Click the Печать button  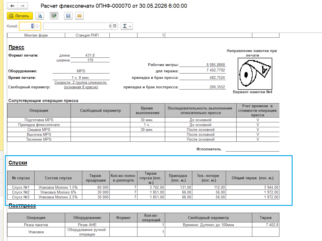pyautogui.click(x=20, y=16)
